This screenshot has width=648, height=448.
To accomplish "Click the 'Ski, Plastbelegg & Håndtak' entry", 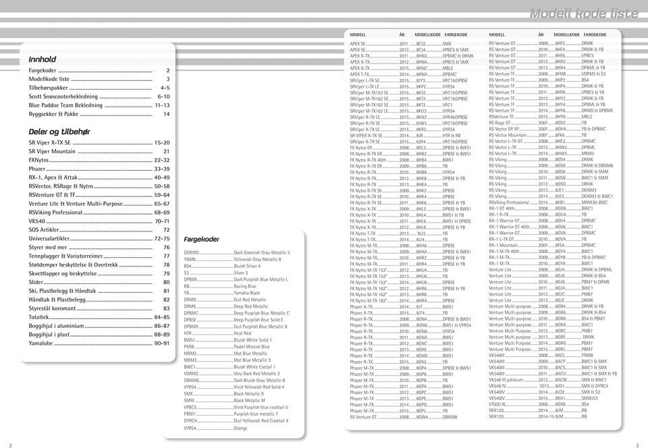I will click(99, 291).
